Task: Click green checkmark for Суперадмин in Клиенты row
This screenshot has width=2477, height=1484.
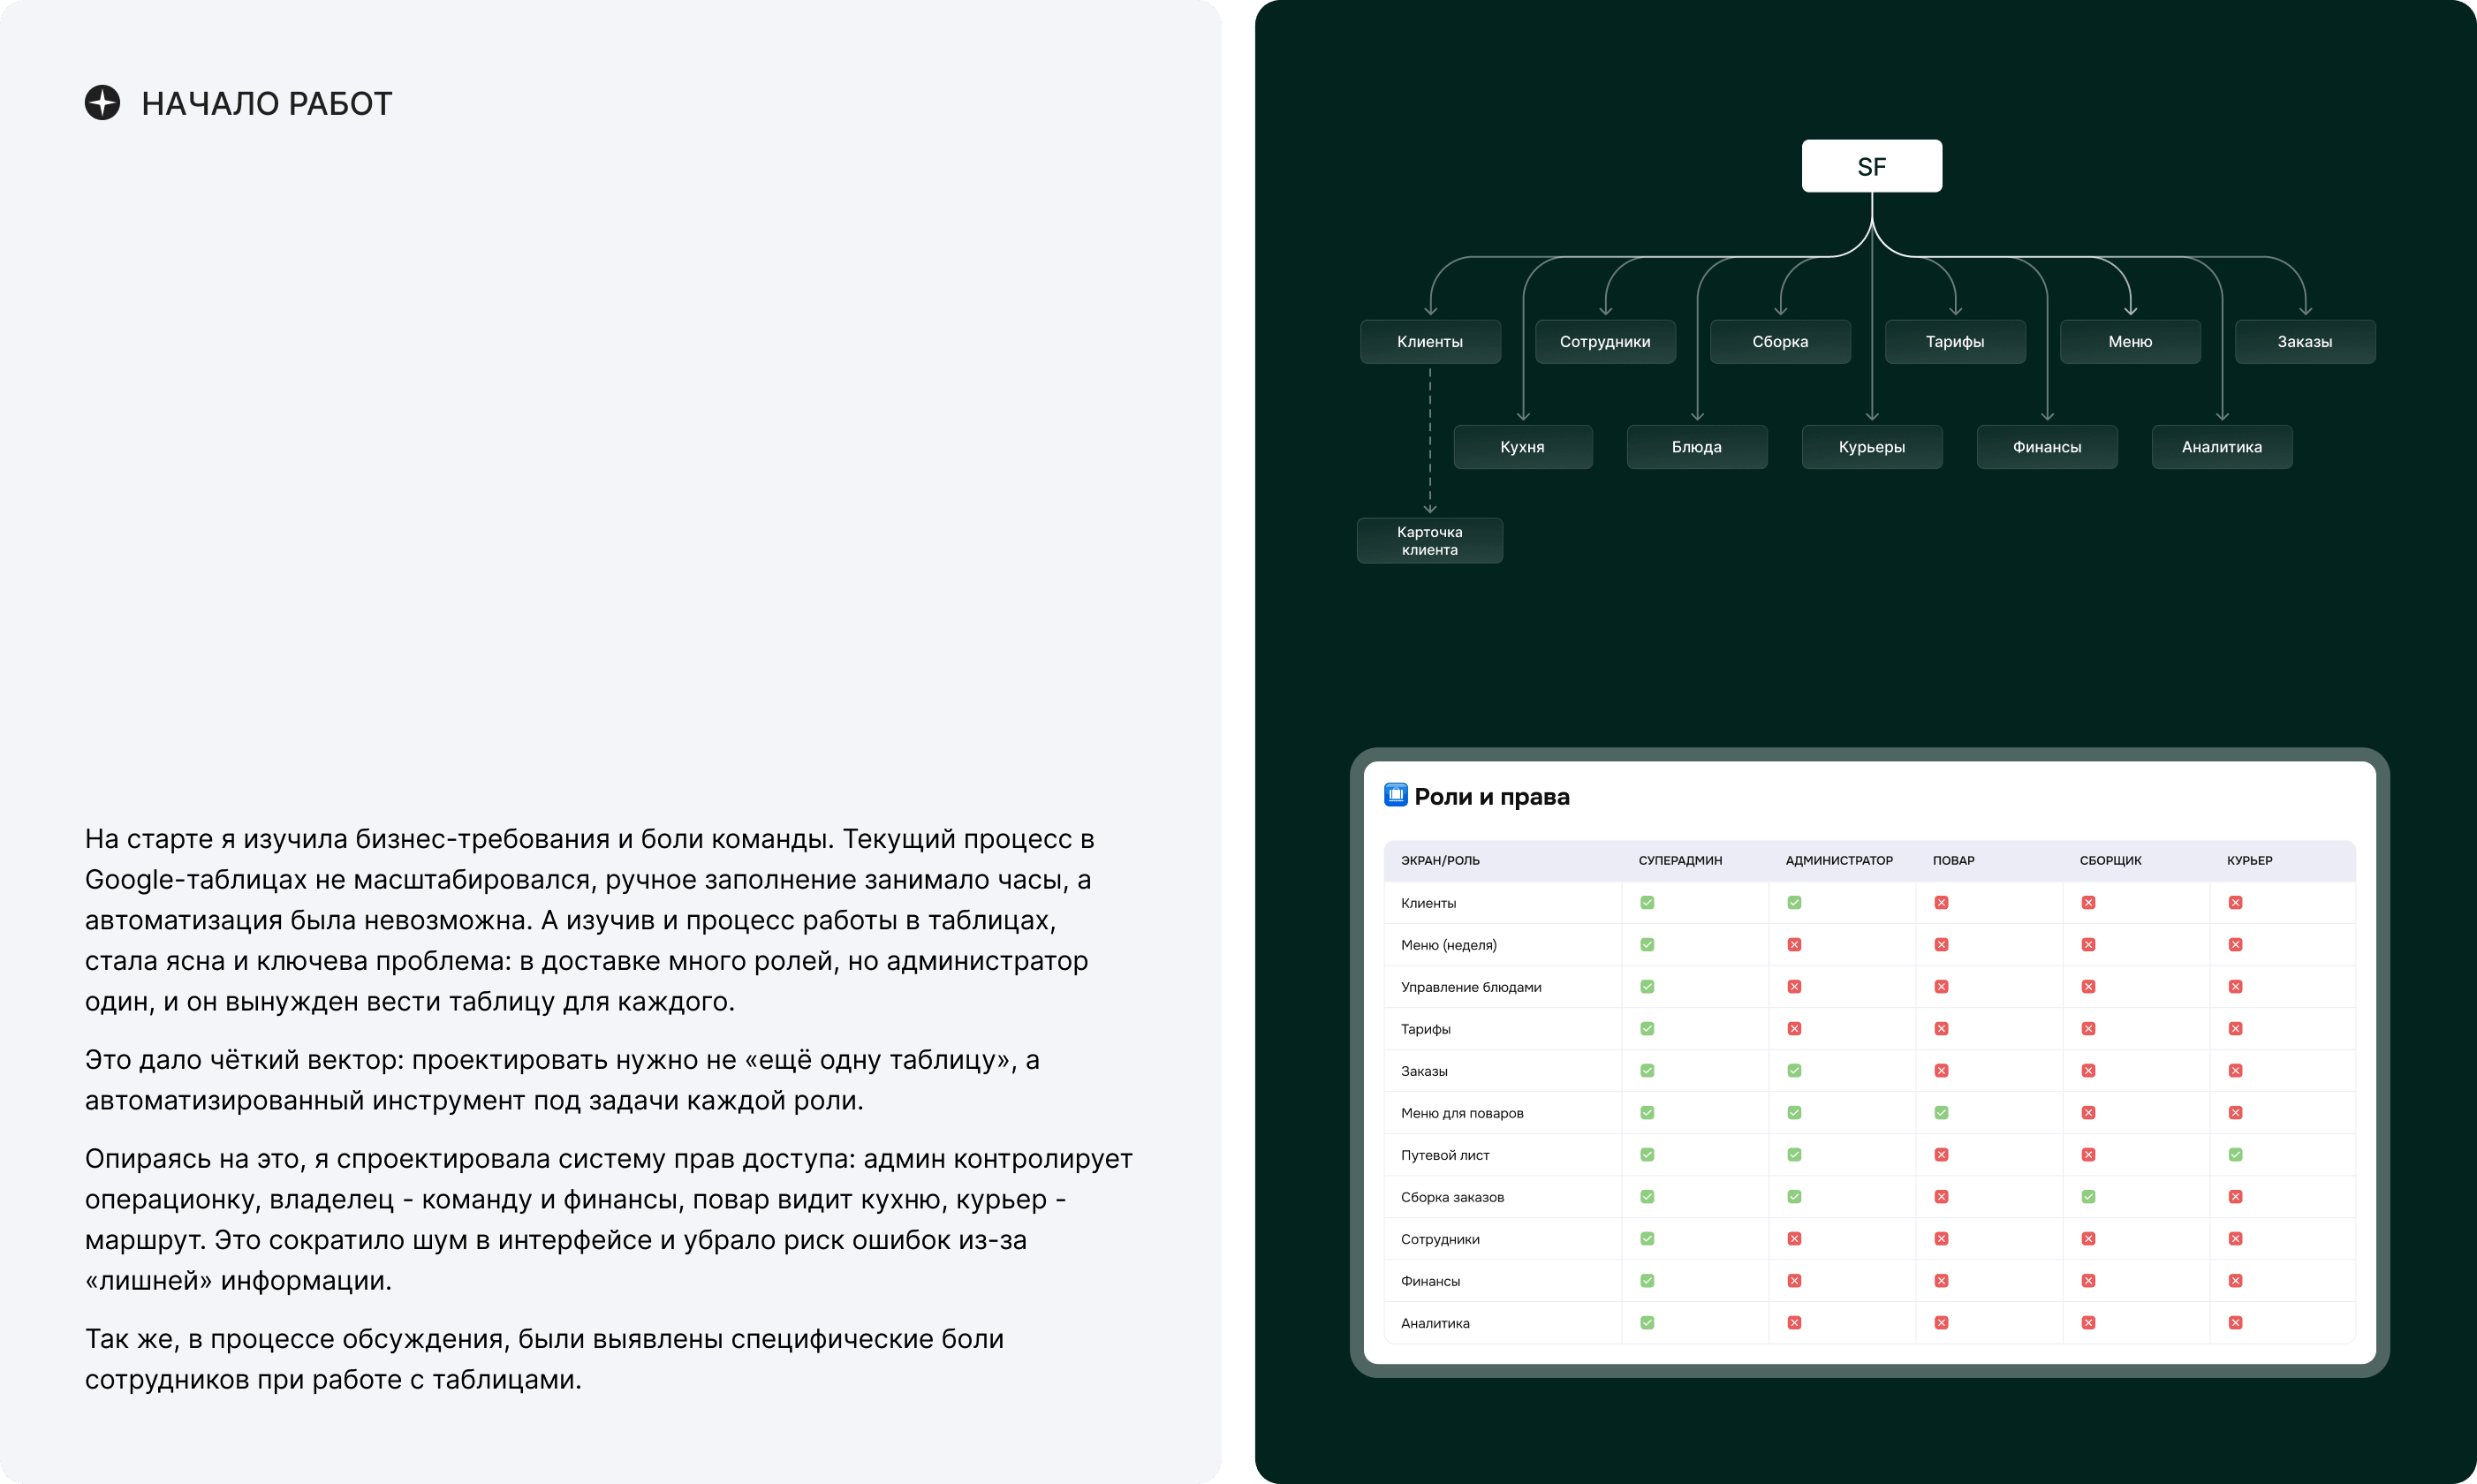Action: point(1647,902)
